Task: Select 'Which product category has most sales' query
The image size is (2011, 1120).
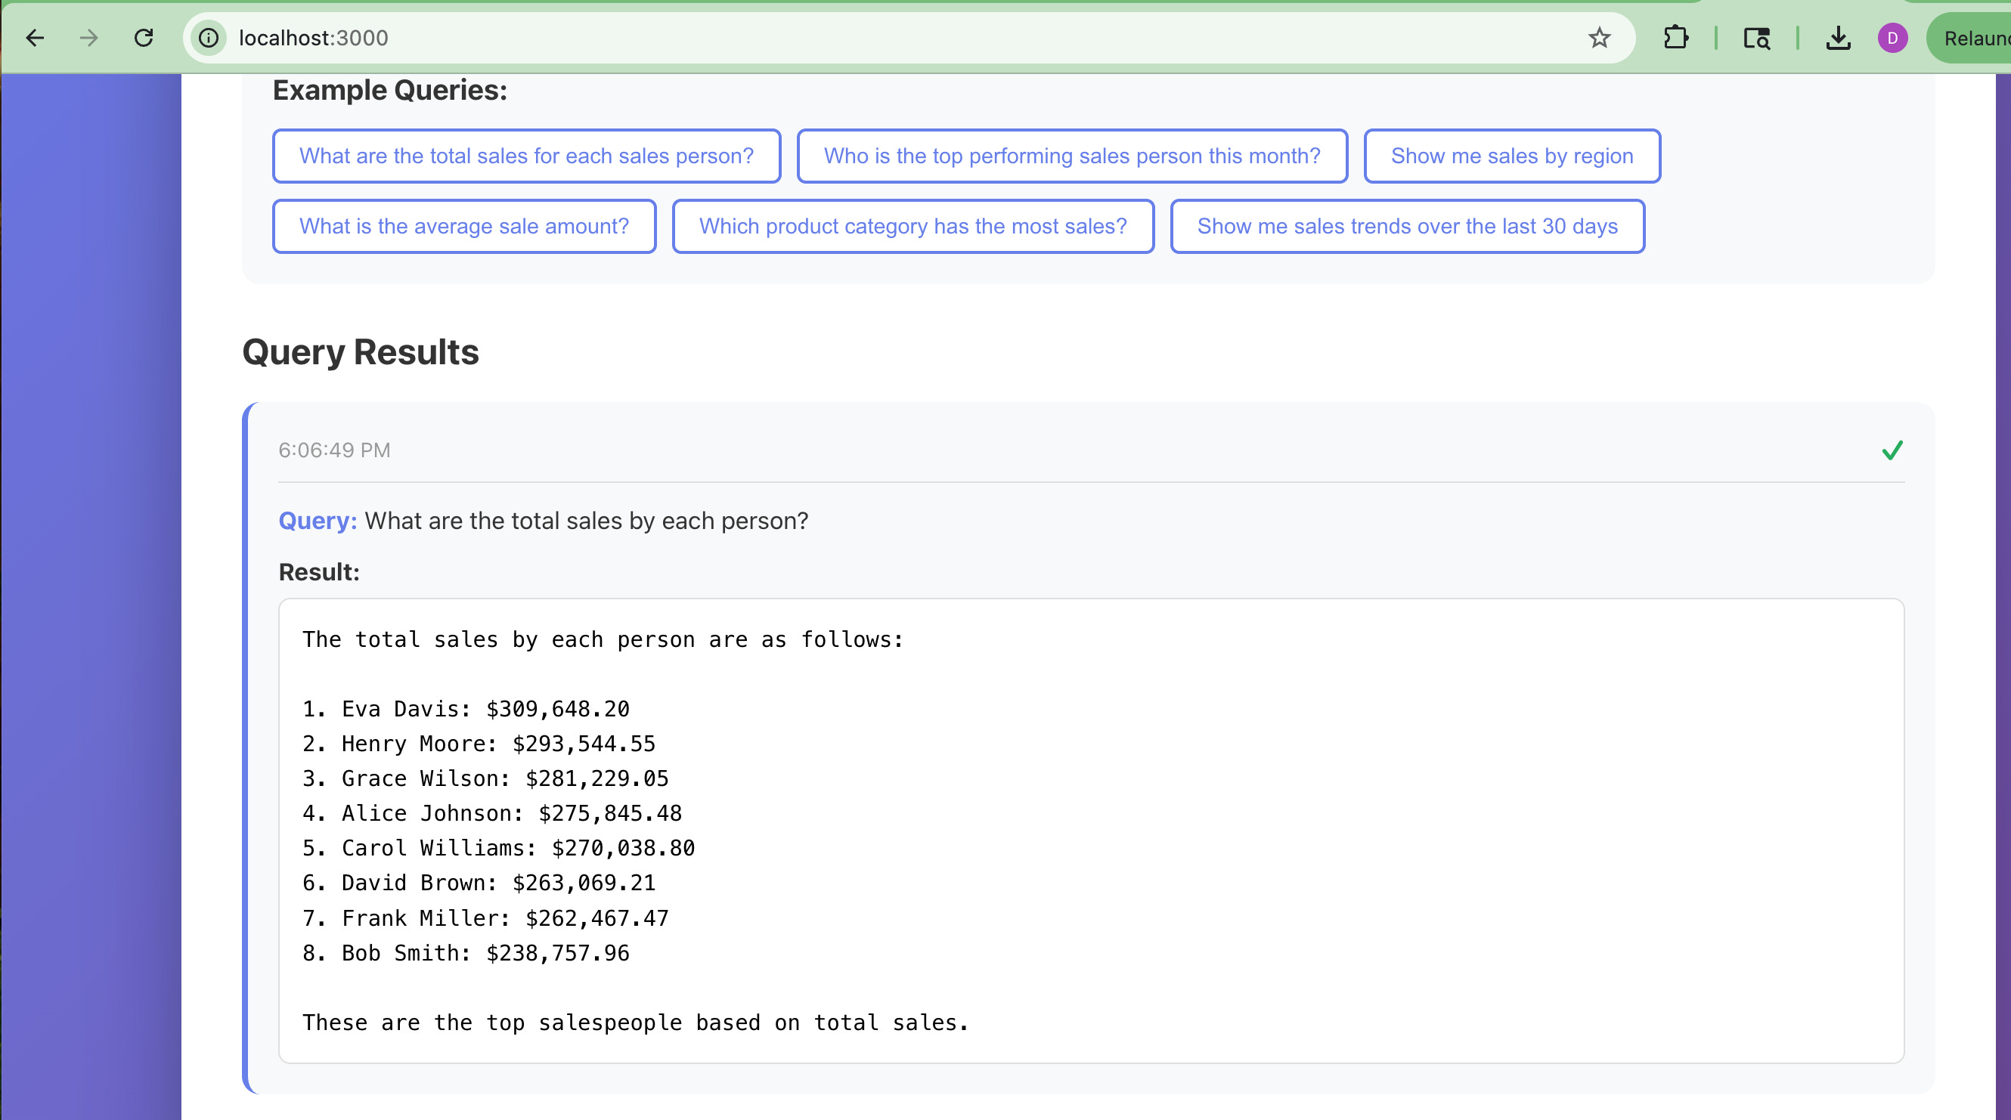Action: pos(913,226)
